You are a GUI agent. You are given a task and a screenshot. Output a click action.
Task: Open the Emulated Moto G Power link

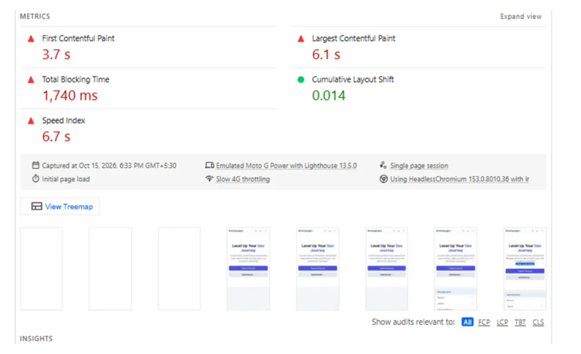pyautogui.click(x=286, y=166)
